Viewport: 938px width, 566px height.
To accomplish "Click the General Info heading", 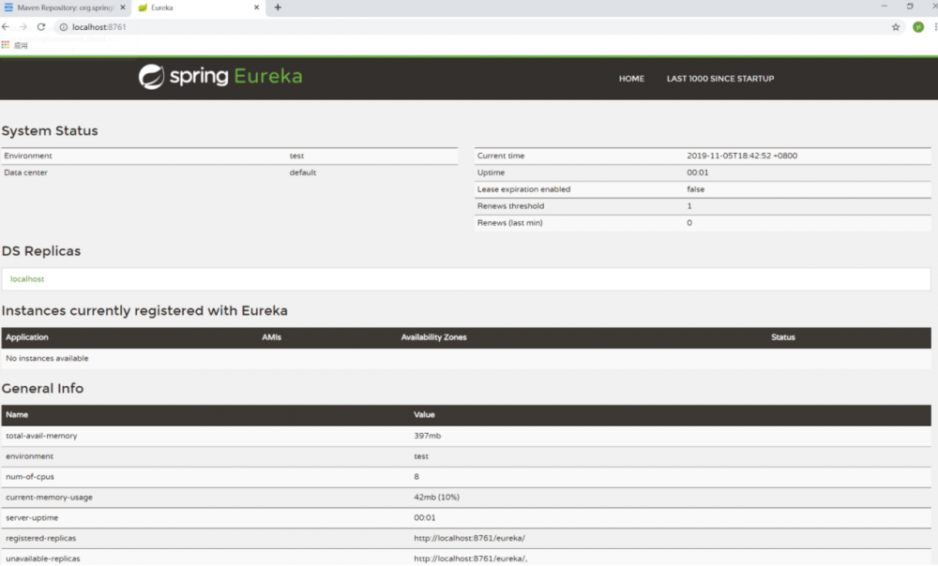I will (42, 389).
